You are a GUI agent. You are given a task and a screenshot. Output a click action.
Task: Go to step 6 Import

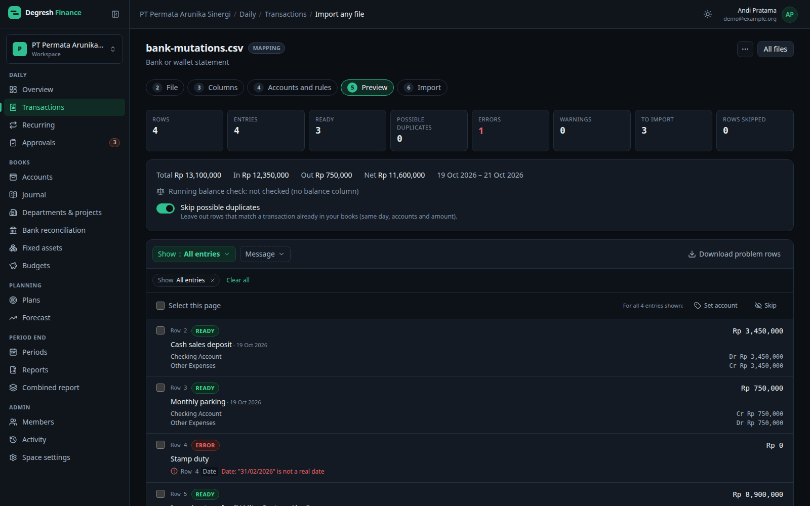[422, 88]
